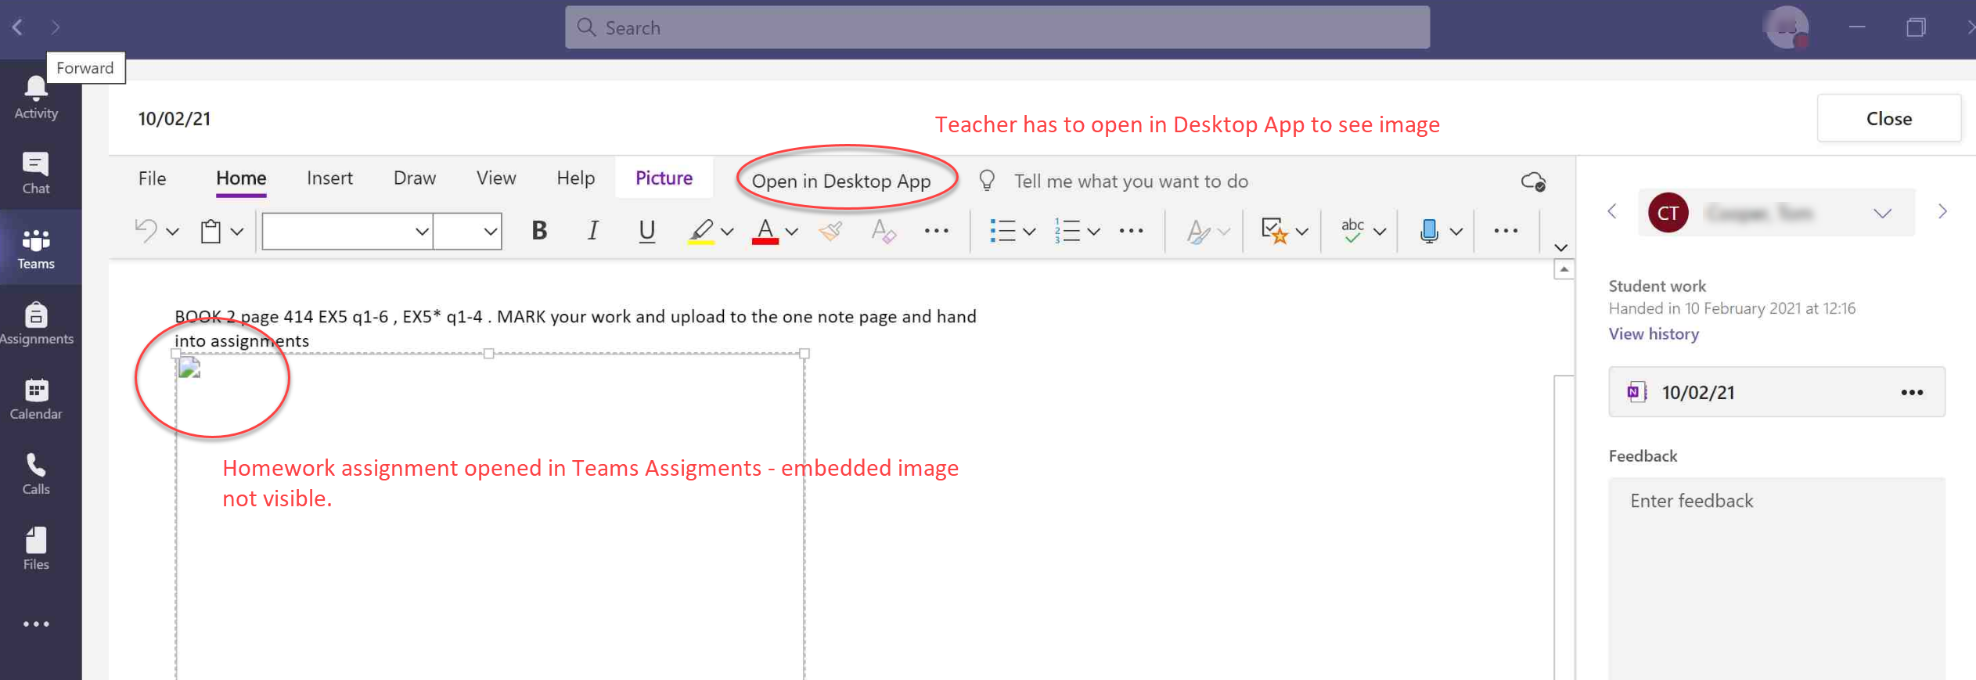Expand the ribbon with chevron
1976x680 pixels.
[1560, 247]
